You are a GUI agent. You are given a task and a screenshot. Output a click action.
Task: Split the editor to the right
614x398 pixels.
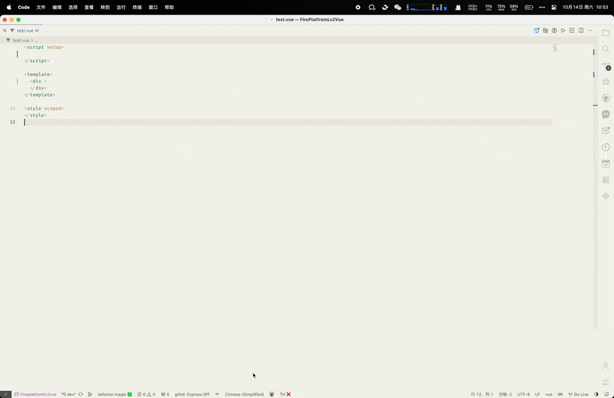(x=581, y=31)
